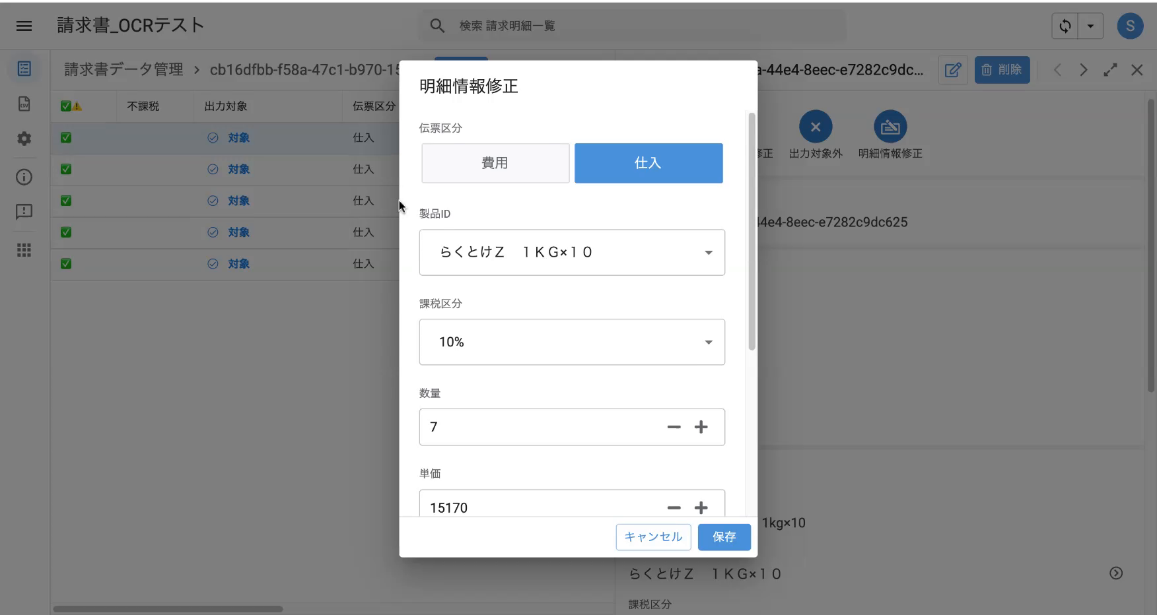Click the table horizontal scrollbar
This screenshot has height=615, width=1157.
click(x=168, y=609)
